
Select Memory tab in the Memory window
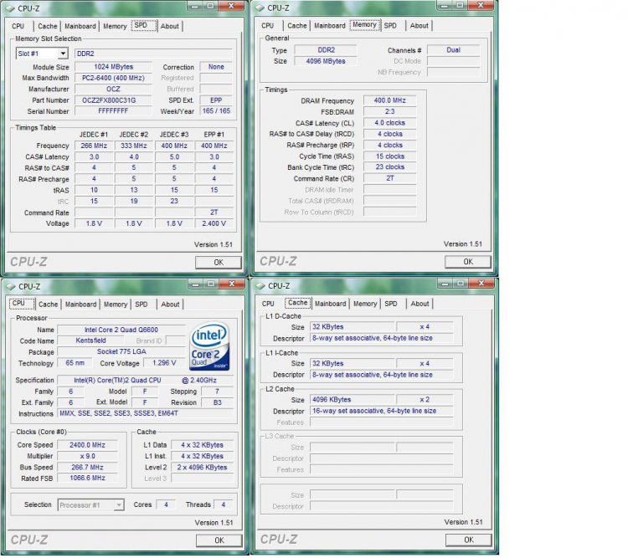point(364,25)
